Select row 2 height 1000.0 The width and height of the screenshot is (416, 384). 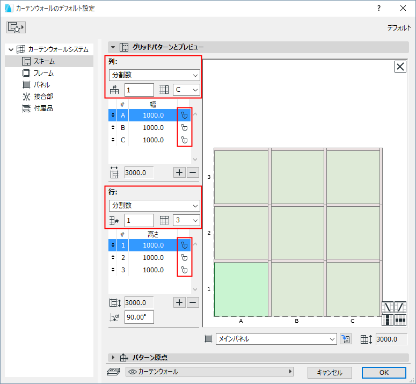coord(153,258)
